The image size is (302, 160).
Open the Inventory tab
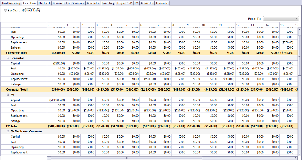(x=108, y=3)
